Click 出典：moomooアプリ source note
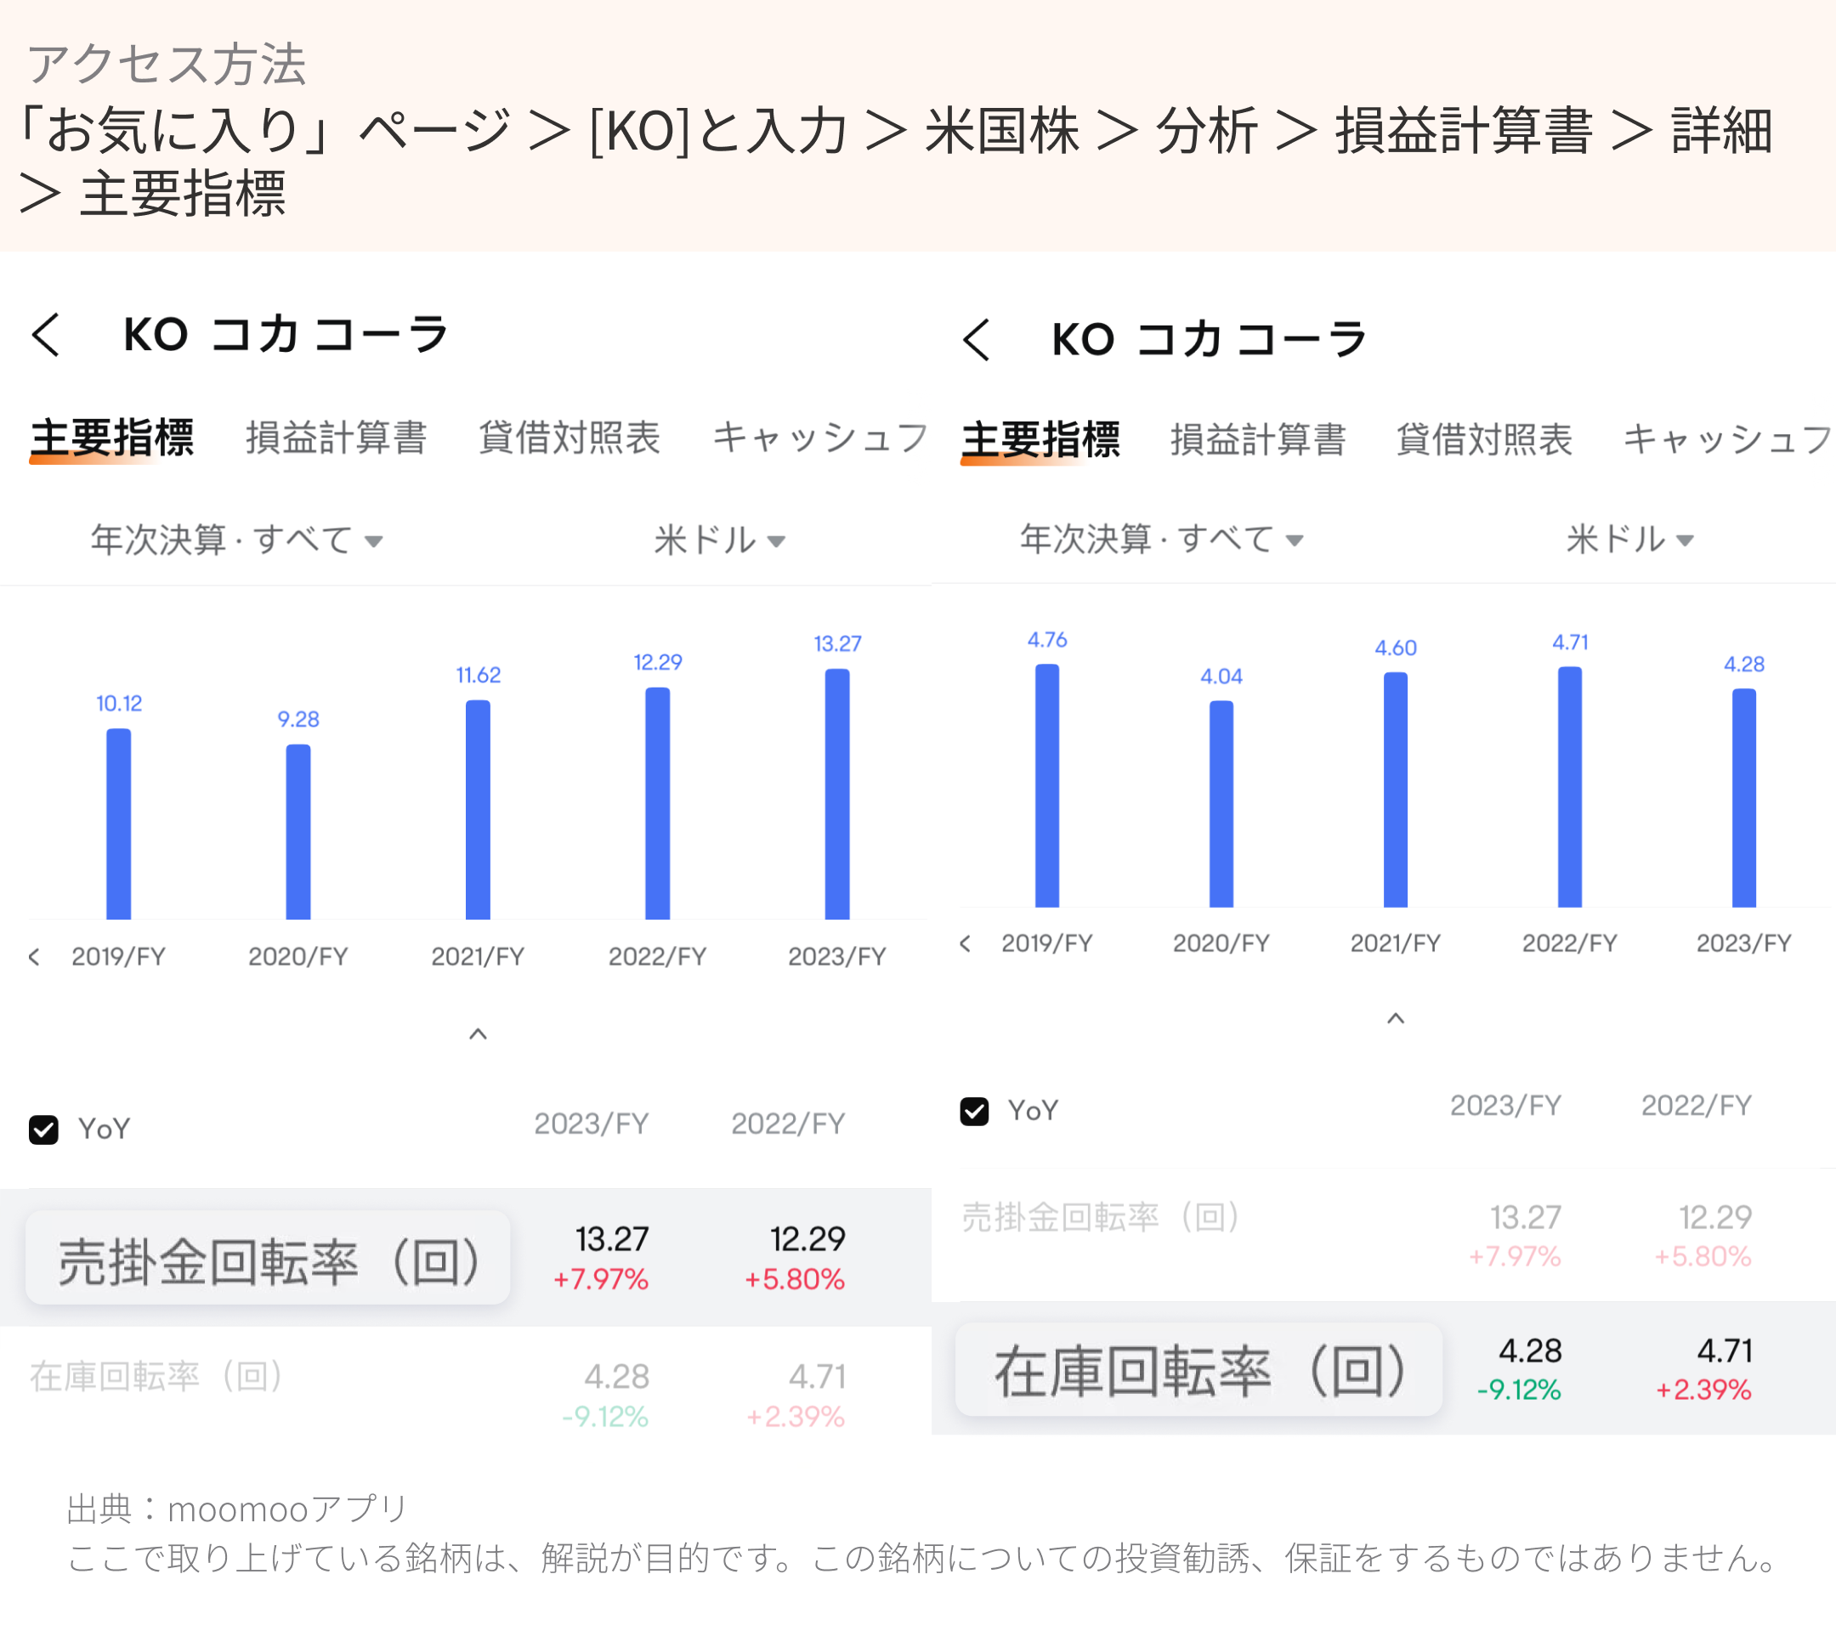1836x1625 pixels. (237, 1509)
